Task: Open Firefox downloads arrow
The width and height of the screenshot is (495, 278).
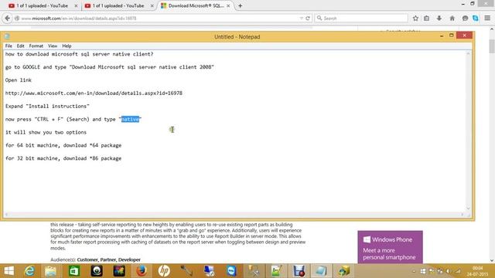Action: [439, 19]
